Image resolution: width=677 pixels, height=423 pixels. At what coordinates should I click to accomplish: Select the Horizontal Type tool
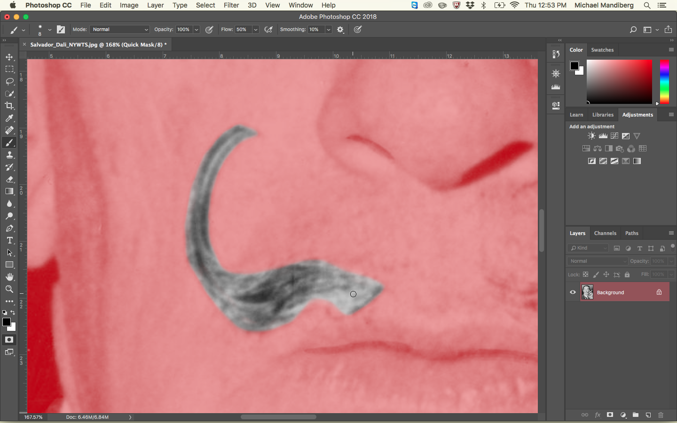click(9, 240)
